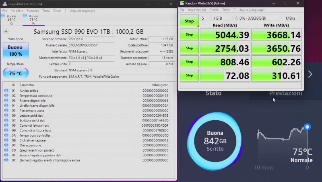Open Tema menu in CrystalDiskInfo
The height and width of the screenshot is (182, 322).
46,11
